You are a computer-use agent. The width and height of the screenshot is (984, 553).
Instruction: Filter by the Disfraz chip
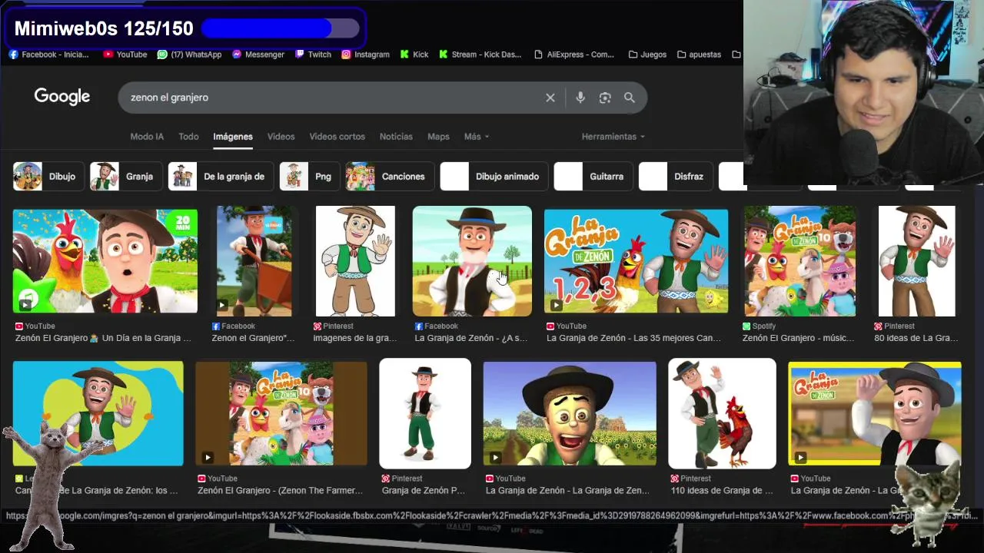676,176
